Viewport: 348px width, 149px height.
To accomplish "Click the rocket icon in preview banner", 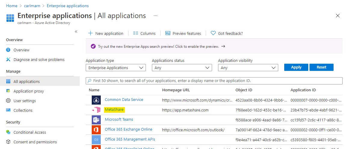I will (93, 46).
